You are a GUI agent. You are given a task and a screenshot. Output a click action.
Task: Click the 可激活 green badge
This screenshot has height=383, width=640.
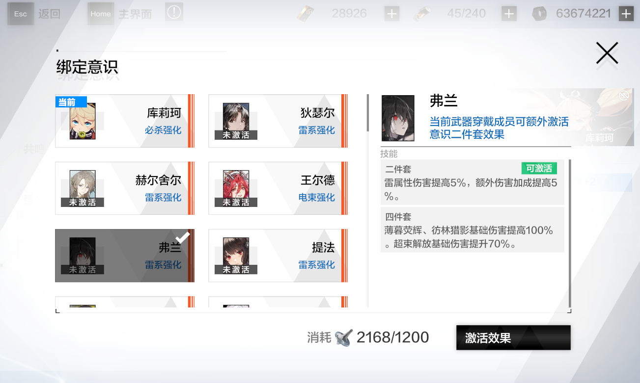(x=539, y=169)
